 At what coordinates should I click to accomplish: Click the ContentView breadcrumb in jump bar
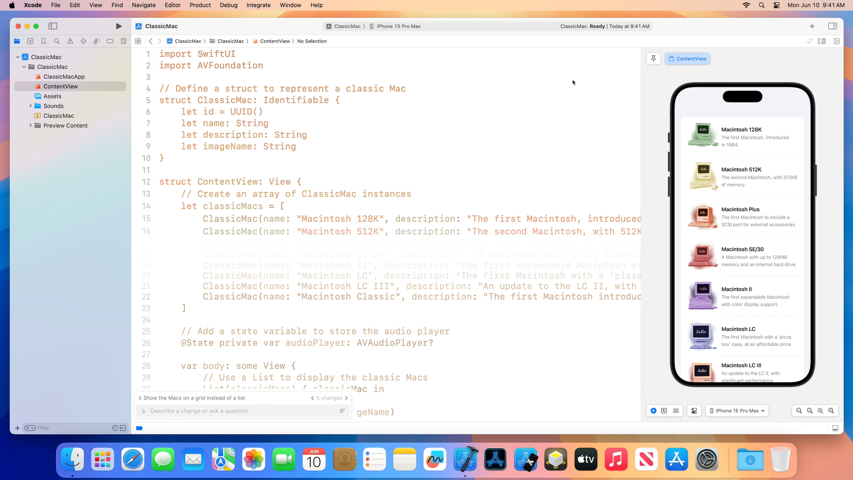[x=272, y=41]
